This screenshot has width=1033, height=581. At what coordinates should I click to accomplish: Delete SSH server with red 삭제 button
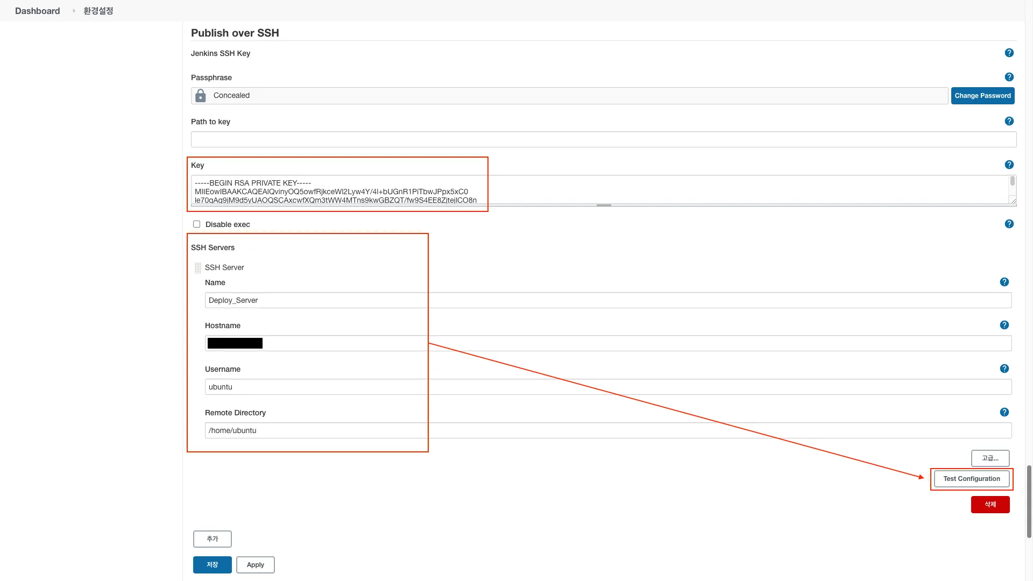[990, 505]
